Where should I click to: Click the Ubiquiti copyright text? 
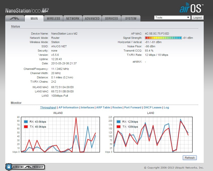(174, 167)
